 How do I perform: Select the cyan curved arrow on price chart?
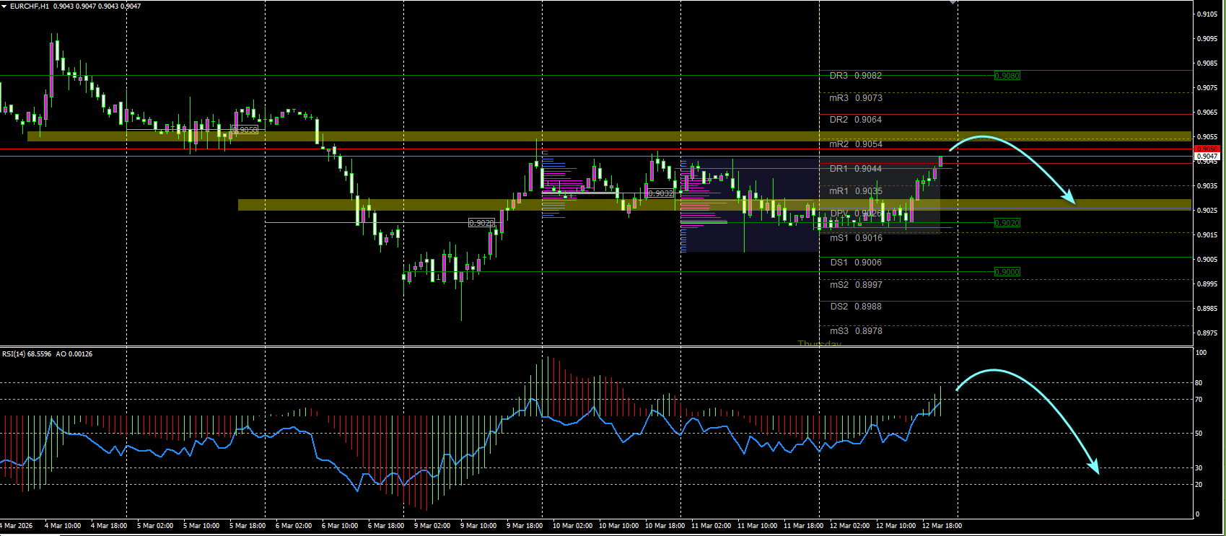(x=1012, y=170)
